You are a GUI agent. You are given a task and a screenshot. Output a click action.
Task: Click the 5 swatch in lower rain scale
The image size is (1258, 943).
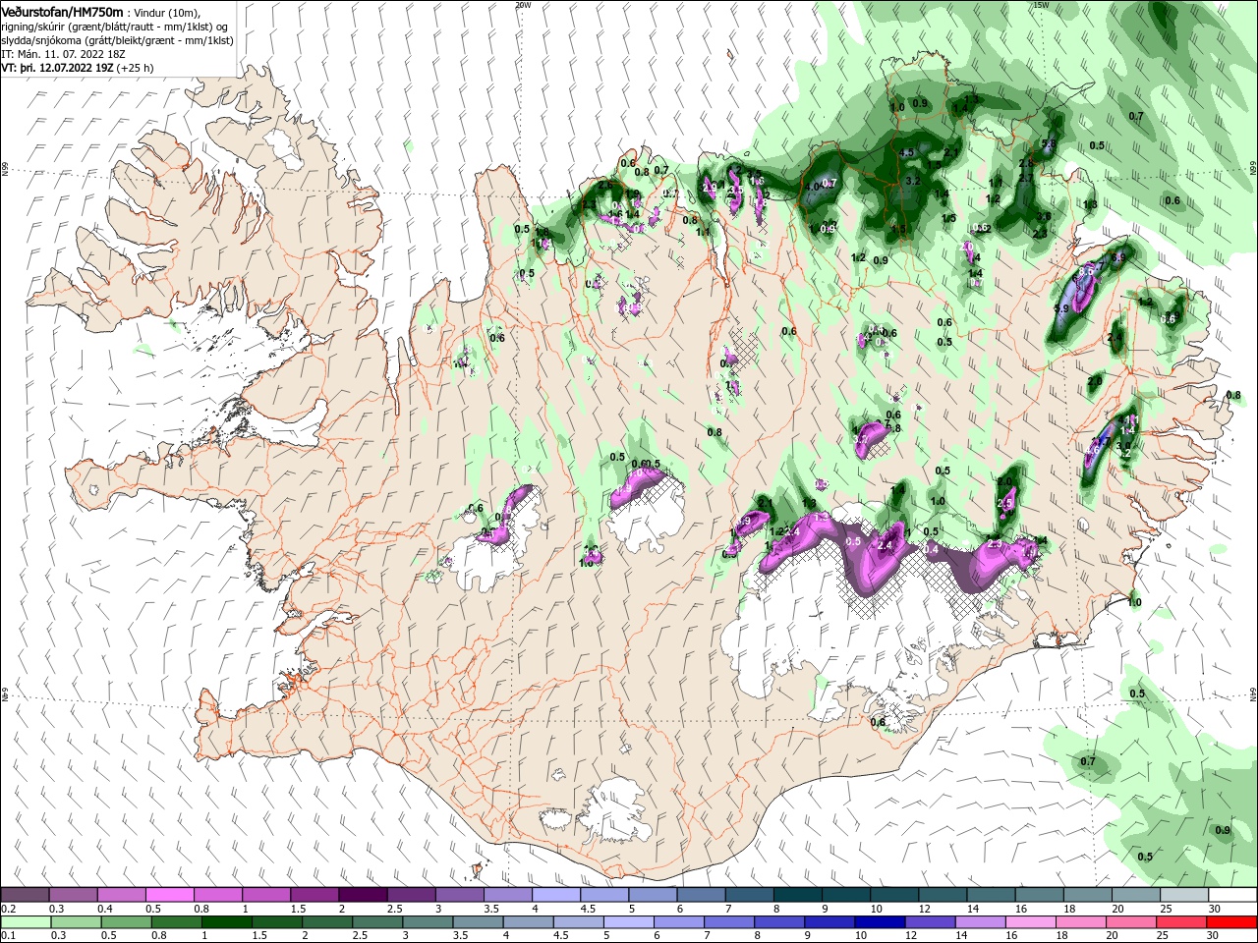tap(629, 922)
